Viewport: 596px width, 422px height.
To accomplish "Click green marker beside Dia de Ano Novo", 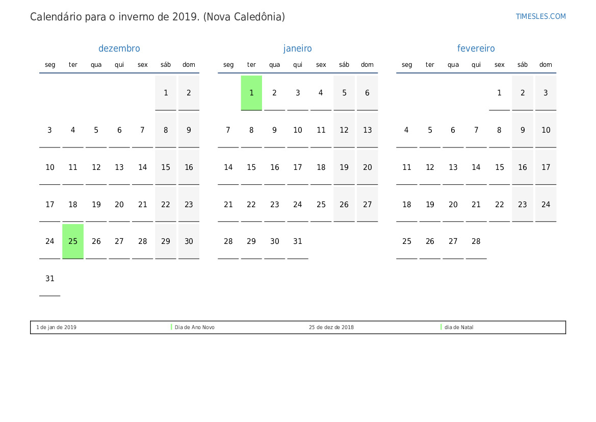I will point(171,327).
